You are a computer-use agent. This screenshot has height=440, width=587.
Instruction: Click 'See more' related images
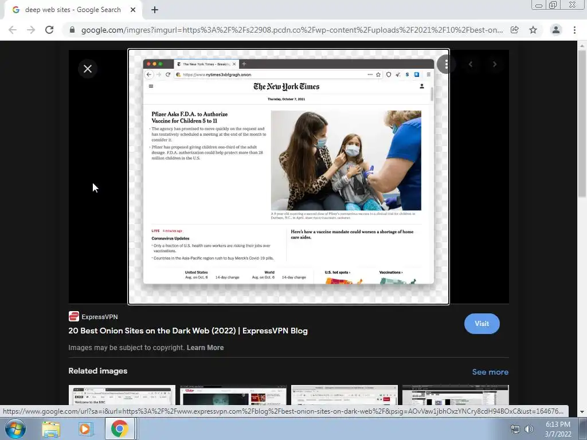coord(490,372)
